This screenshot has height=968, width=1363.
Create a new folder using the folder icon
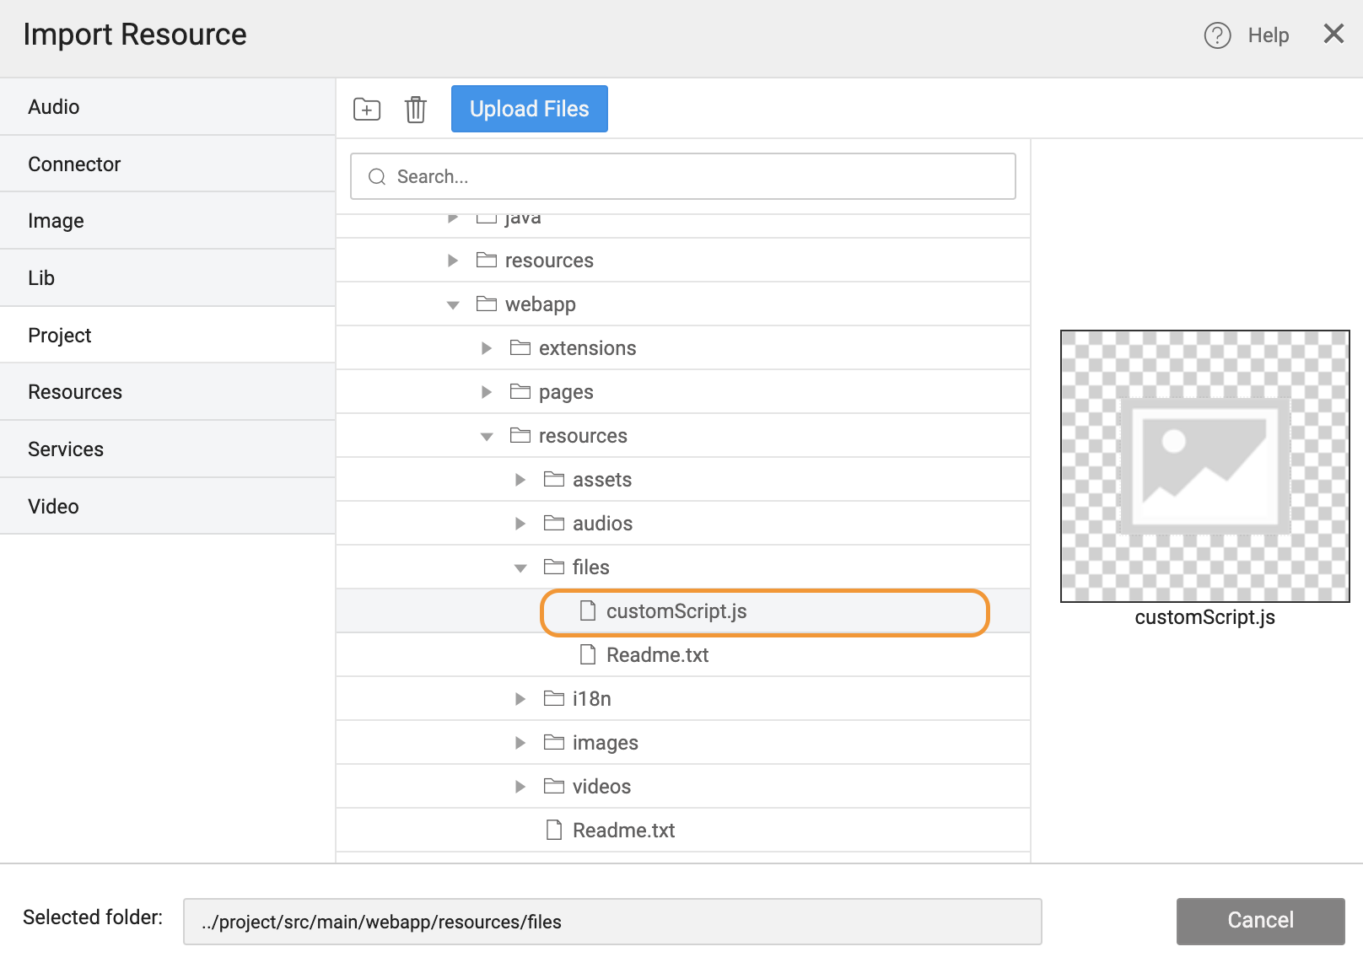(366, 109)
